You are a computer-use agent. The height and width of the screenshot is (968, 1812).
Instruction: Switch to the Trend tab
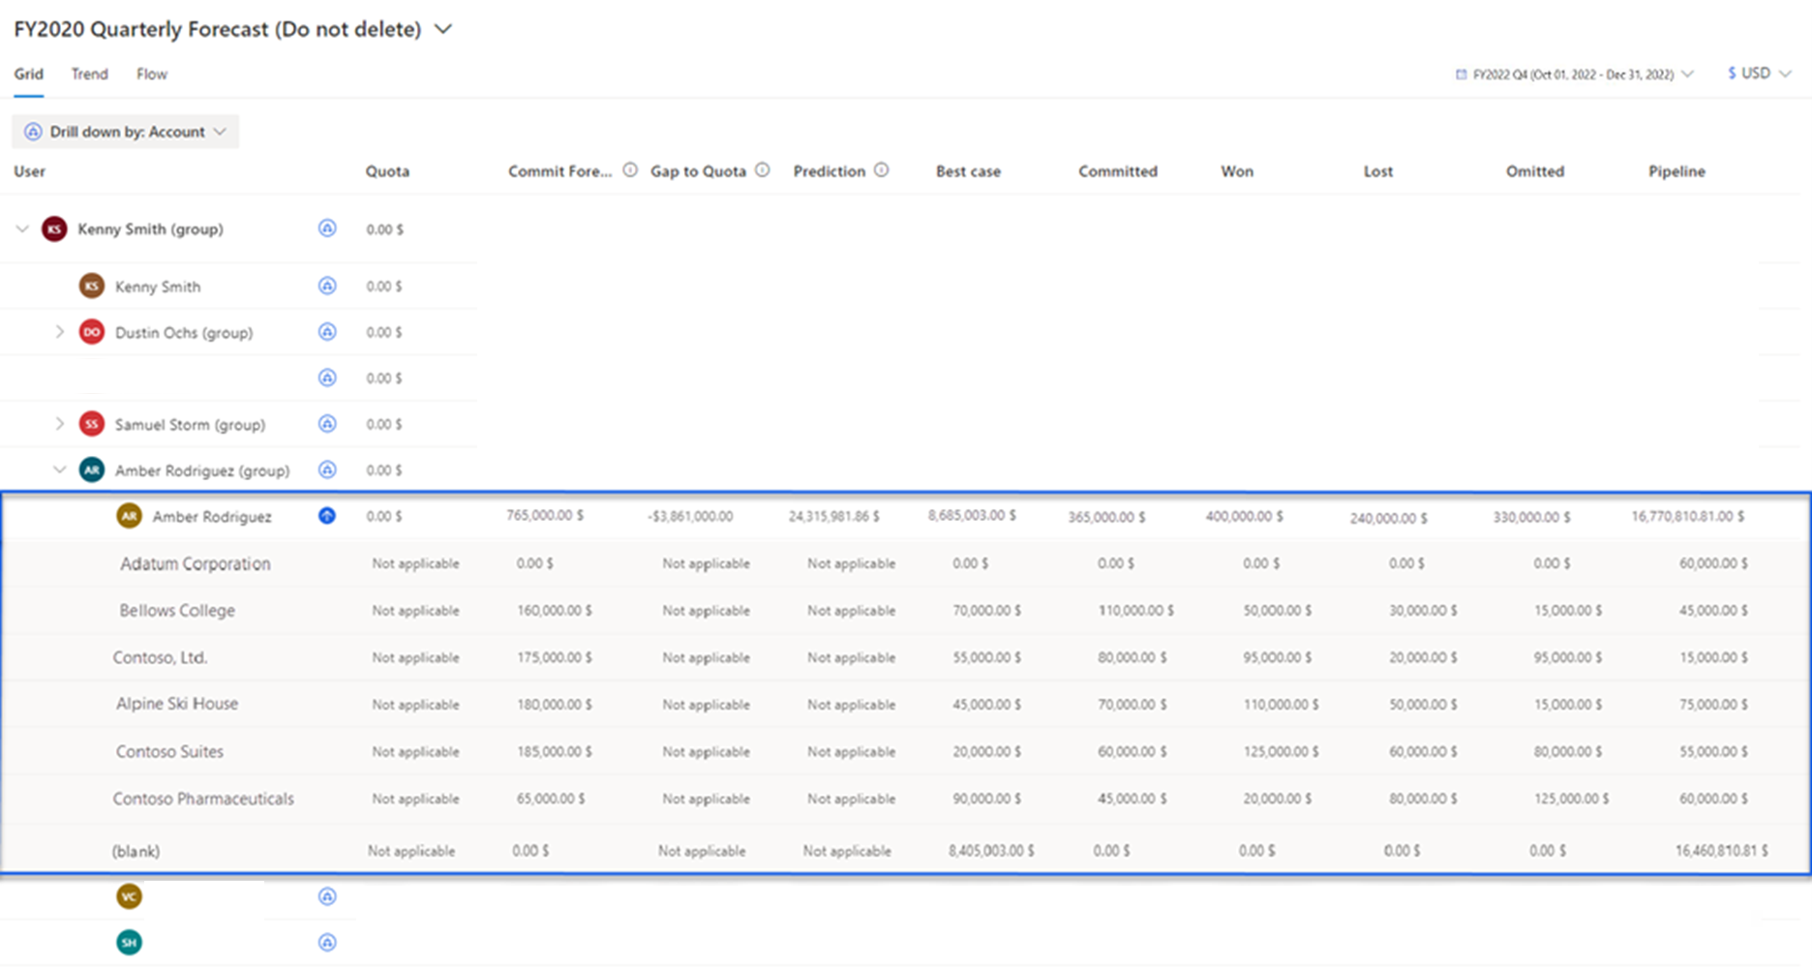click(89, 74)
